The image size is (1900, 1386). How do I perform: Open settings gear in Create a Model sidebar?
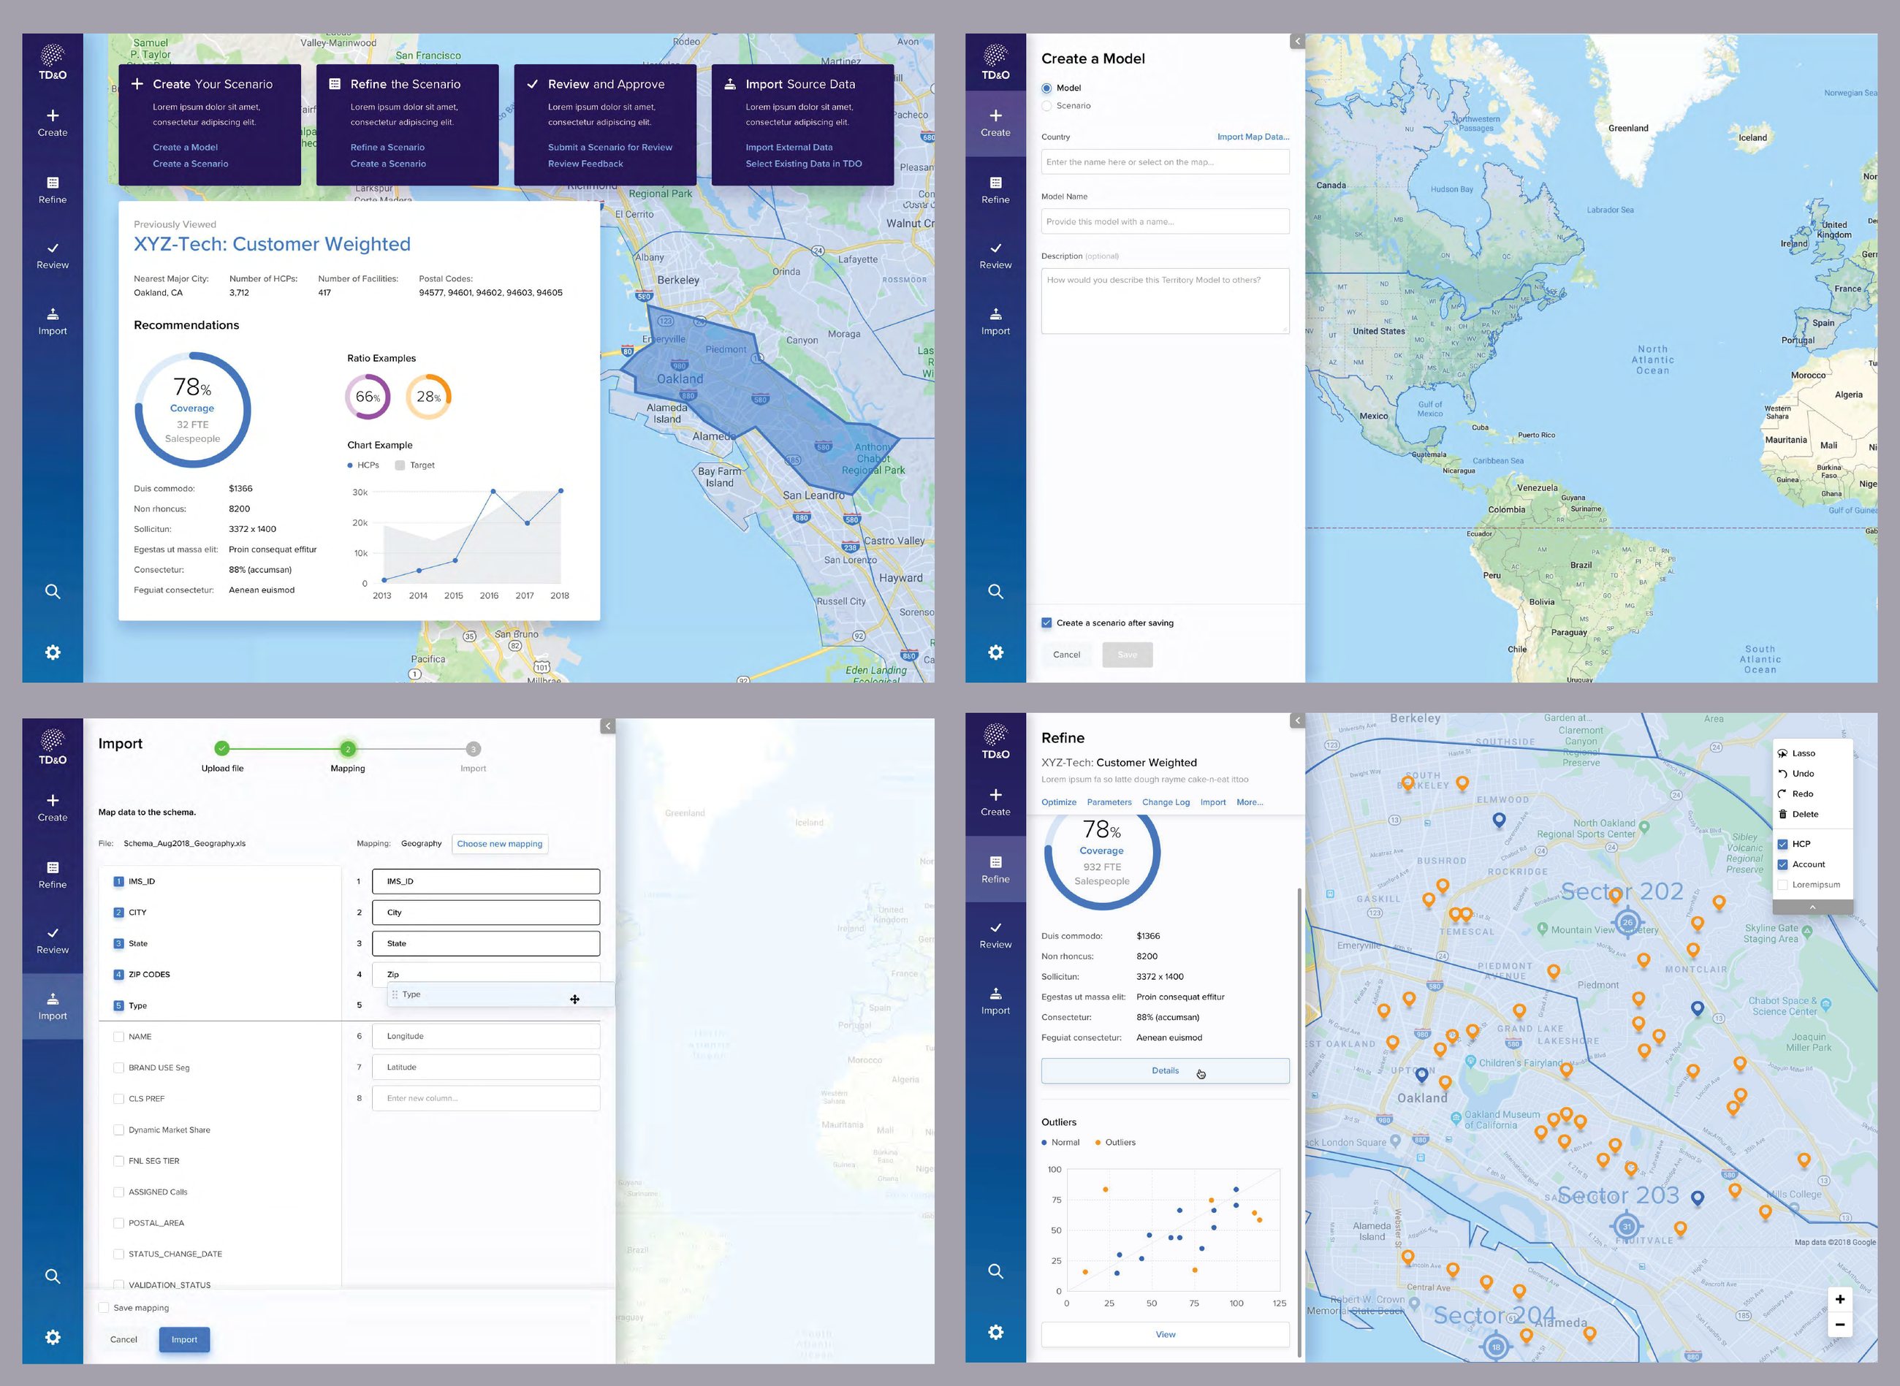point(995,652)
